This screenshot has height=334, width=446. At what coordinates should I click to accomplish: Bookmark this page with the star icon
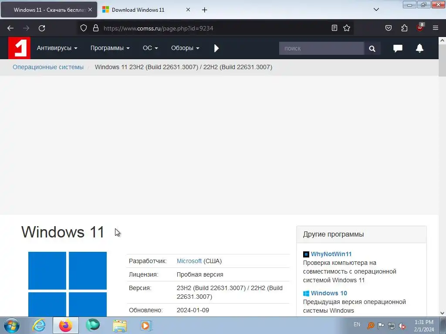point(346,28)
